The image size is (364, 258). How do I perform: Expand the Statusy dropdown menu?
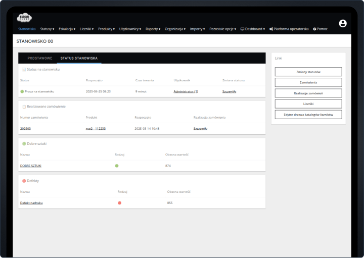(x=47, y=29)
